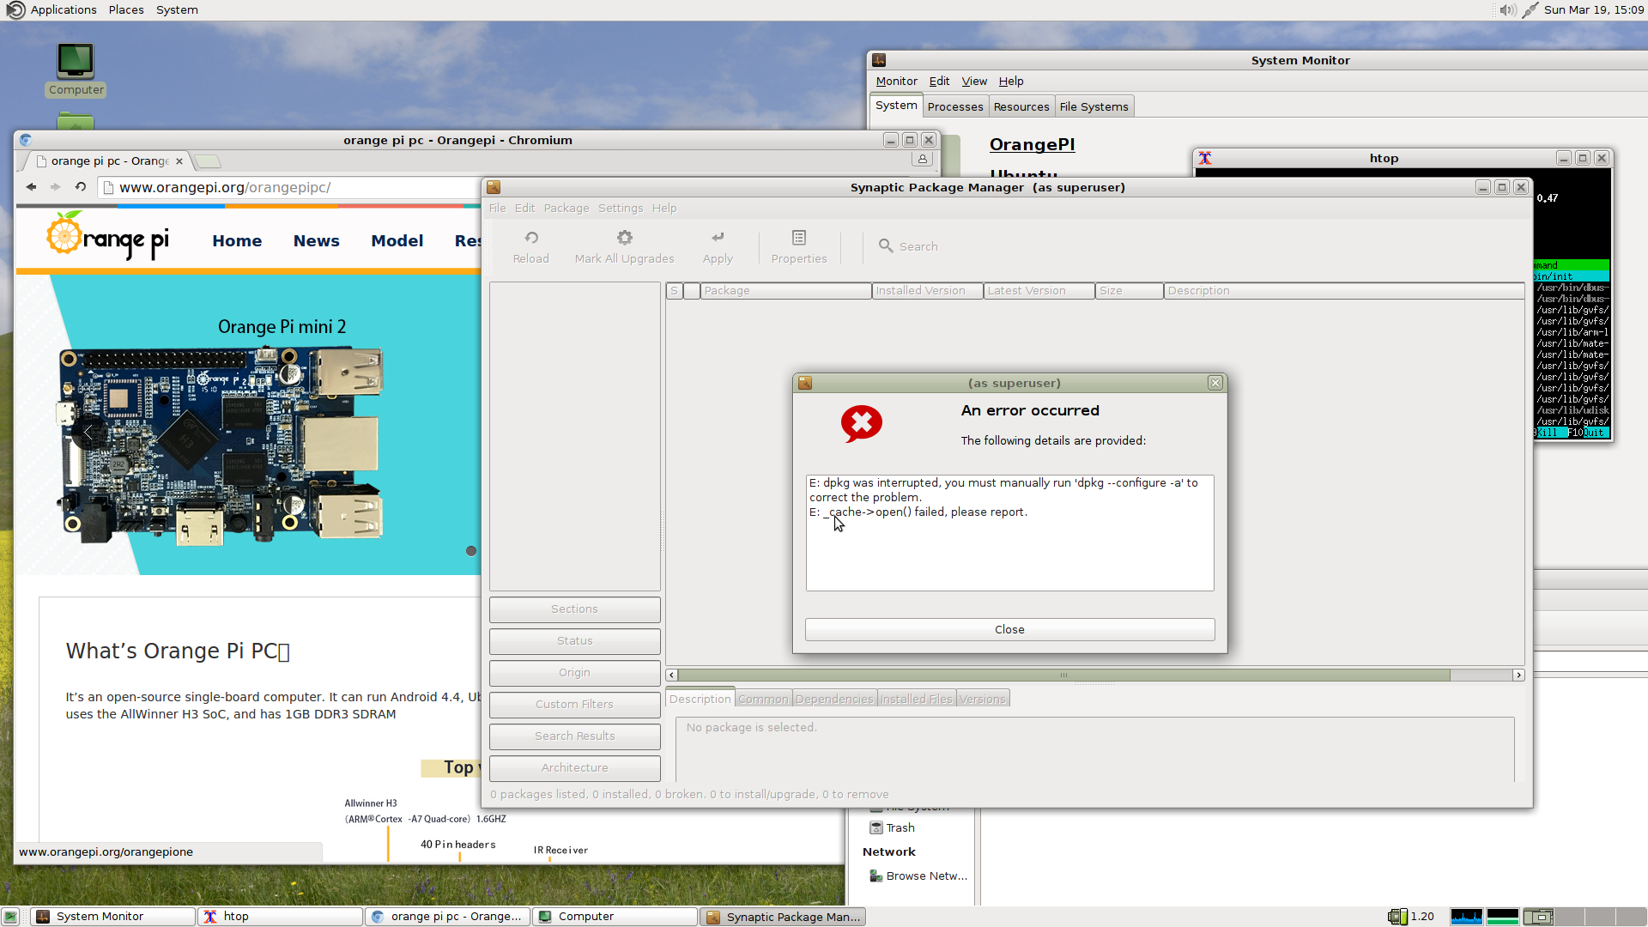Click the carousel previous arrow on webpage

coord(88,432)
